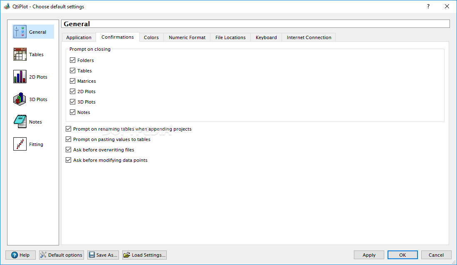
Task: Click the Help button
Action: pyautogui.click(x=21, y=255)
